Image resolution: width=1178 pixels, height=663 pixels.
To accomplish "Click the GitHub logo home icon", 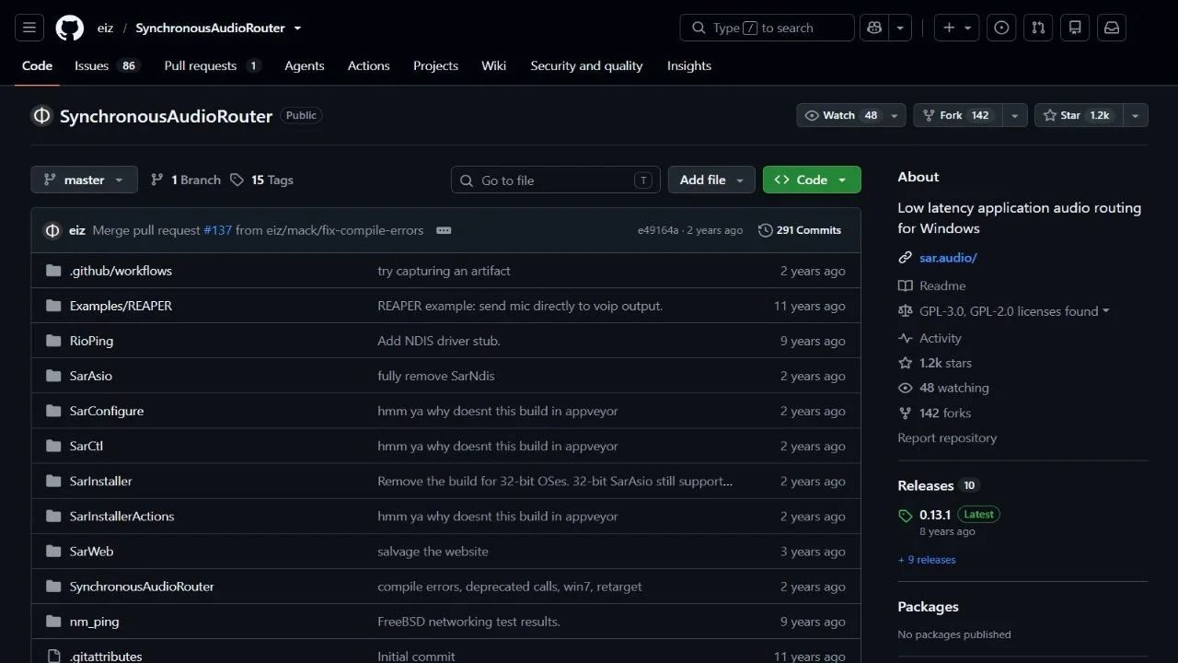I will point(70,28).
